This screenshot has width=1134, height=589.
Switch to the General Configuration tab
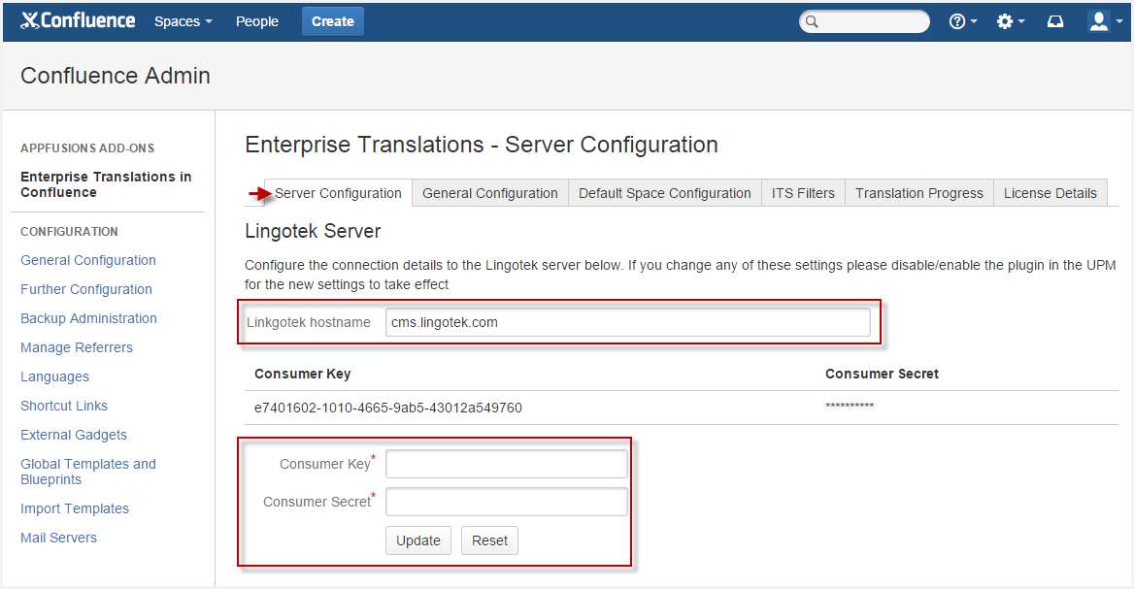click(x=490, y=193)
